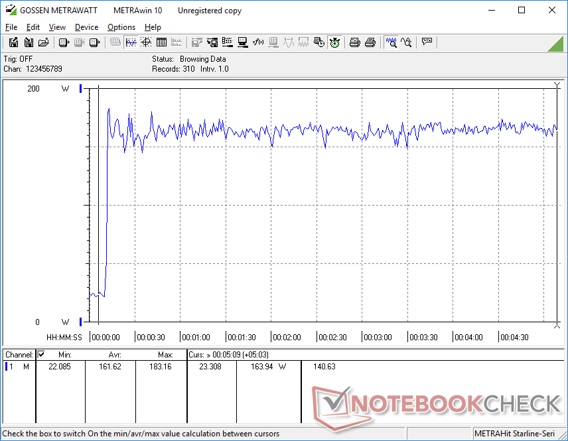Click the cursor arrow below graph's right edge

tap(557, 326)
